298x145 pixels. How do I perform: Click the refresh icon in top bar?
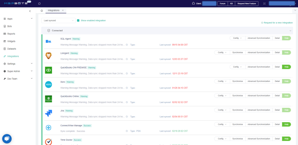[40, 3]
